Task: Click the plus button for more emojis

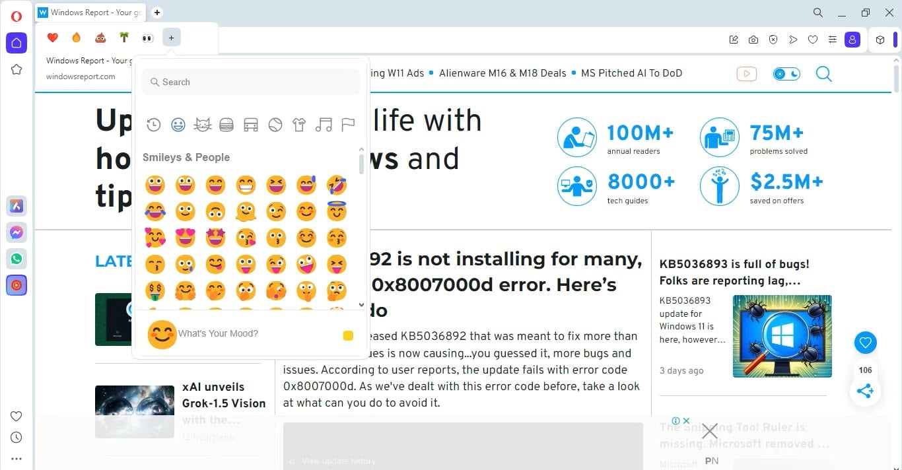Action: [x=172, y=38]
